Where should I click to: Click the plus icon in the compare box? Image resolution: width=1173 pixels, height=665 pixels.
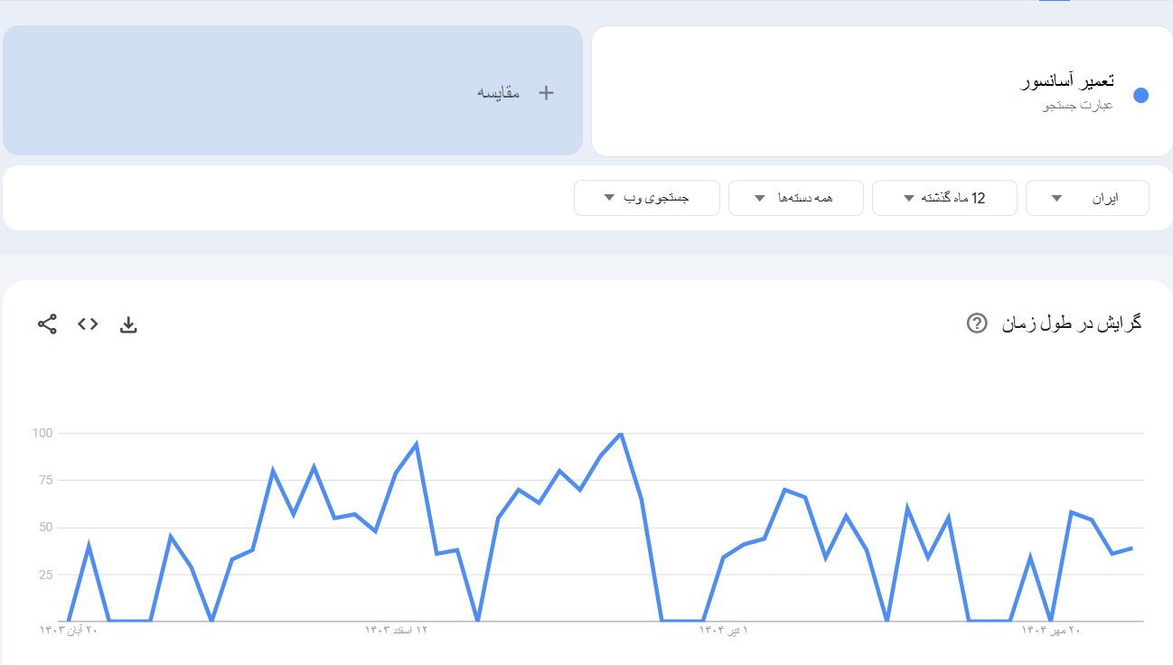(x=546, y=91)
